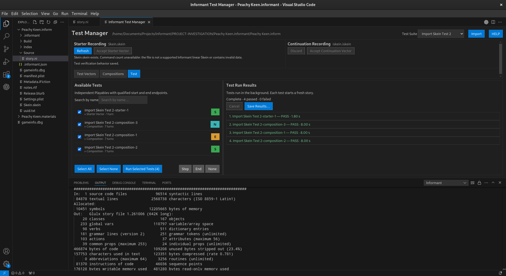
Task: Uncheck Import Skein Test 2-composition-3 test
Action: (x=79, y=124)
